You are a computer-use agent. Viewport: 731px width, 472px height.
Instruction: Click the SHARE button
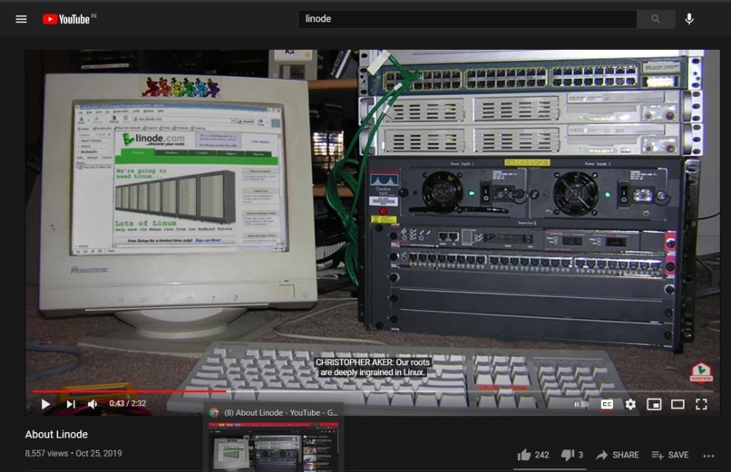pyautogui.click(x=618, y=455)
